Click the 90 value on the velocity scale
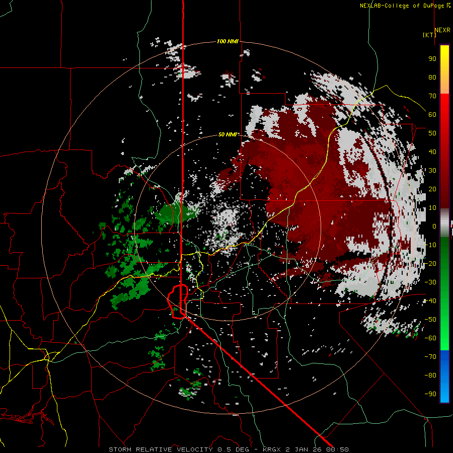453x453 pixels. [432, 59]
